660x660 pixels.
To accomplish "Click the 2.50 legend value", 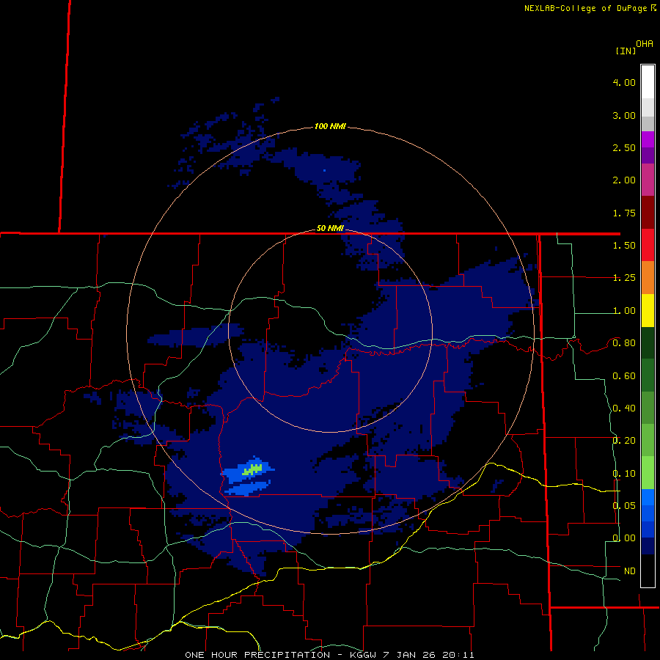I will tap(624, 147).
